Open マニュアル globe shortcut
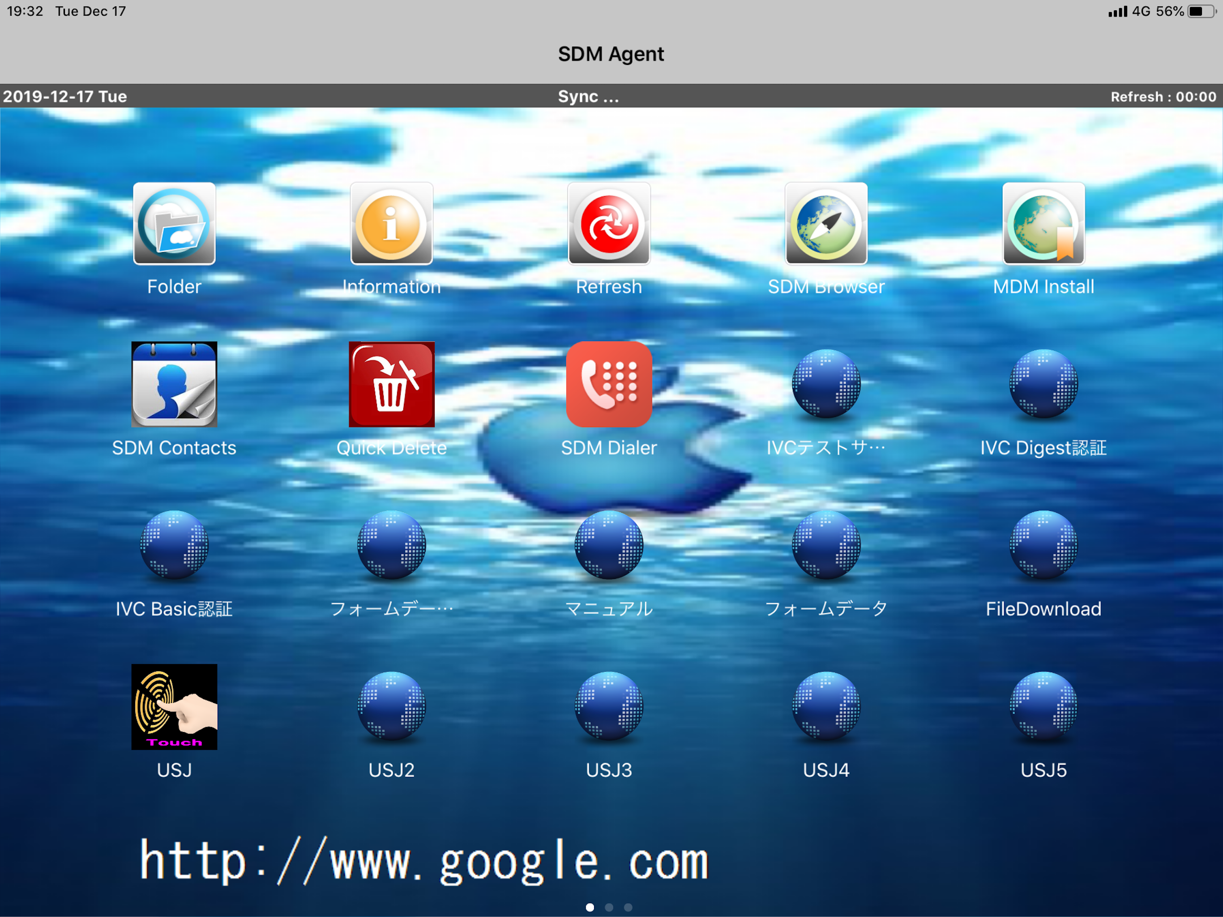The width and height of the screenshot is (1223, 917). tap(609, 545)
